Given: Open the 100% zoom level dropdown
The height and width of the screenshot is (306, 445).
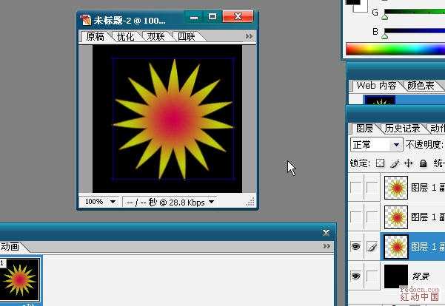Looking at the screenshot, I should (101, 201).
